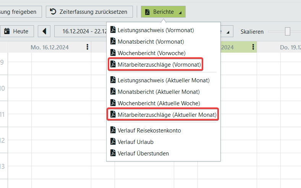
Task: Click the three-dot menu on the green highlighted day column
Action: (253, 47)
